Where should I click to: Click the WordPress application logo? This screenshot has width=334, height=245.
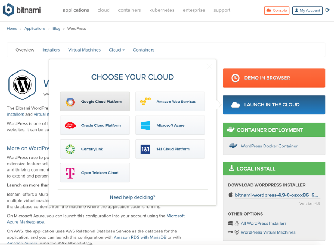point(22,84)
